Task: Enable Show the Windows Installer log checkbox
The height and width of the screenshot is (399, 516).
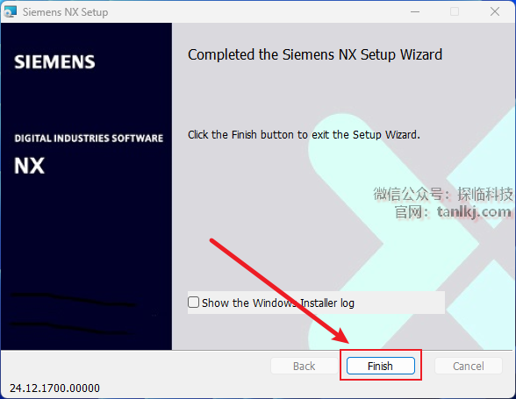Action: pos(193,303)
